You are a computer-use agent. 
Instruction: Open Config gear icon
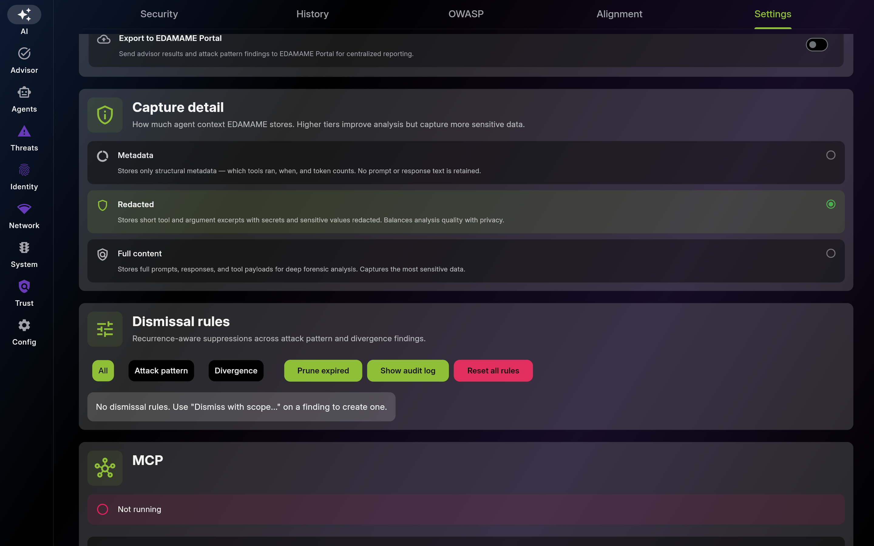[x=24, y=325]
